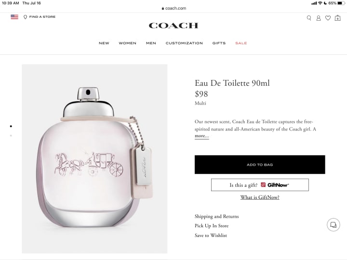Expand Pick Up In Store
This screenshot has width=347, height=260.
[212, 226]
